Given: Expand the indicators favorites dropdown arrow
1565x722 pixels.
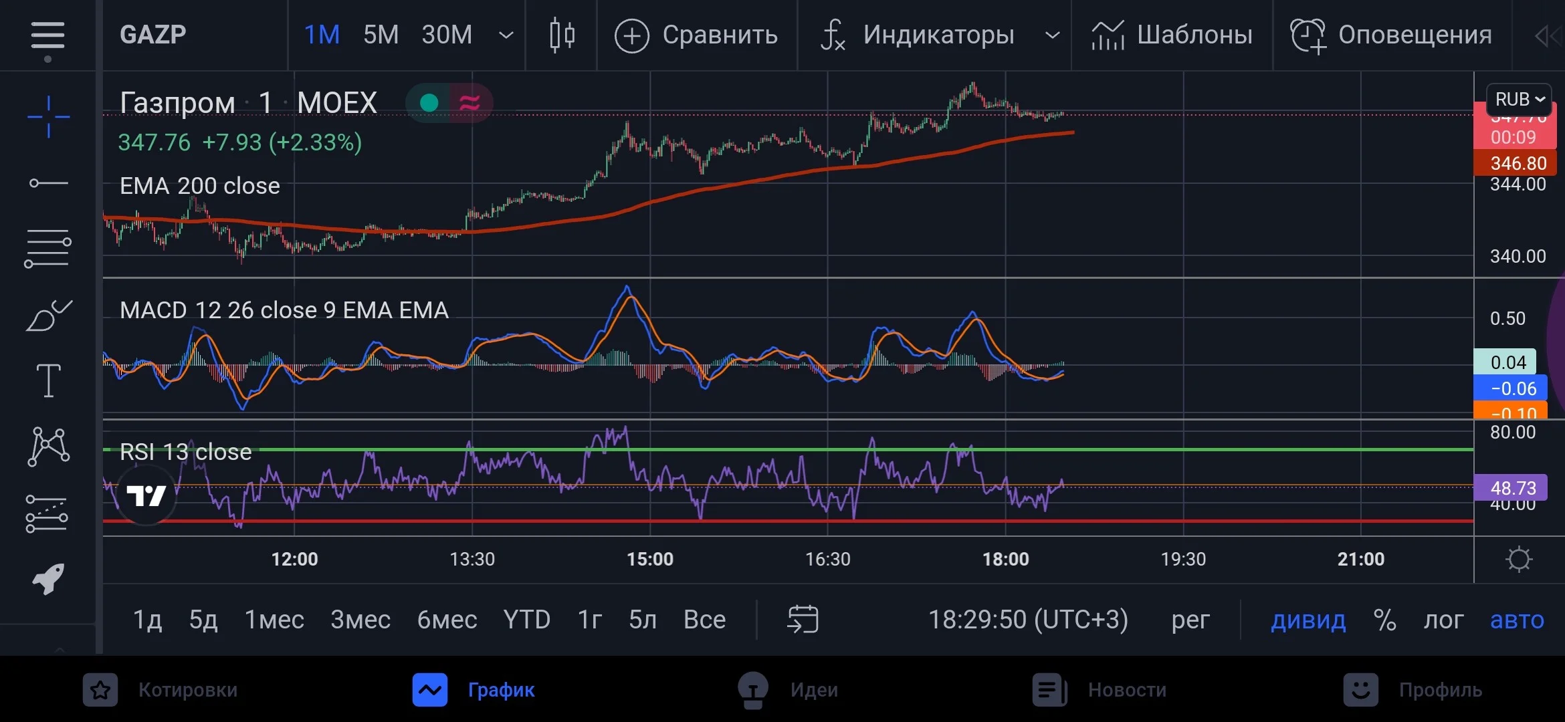Looking at the screenshot, I should pyautogui.click(x=1052, y=35).
